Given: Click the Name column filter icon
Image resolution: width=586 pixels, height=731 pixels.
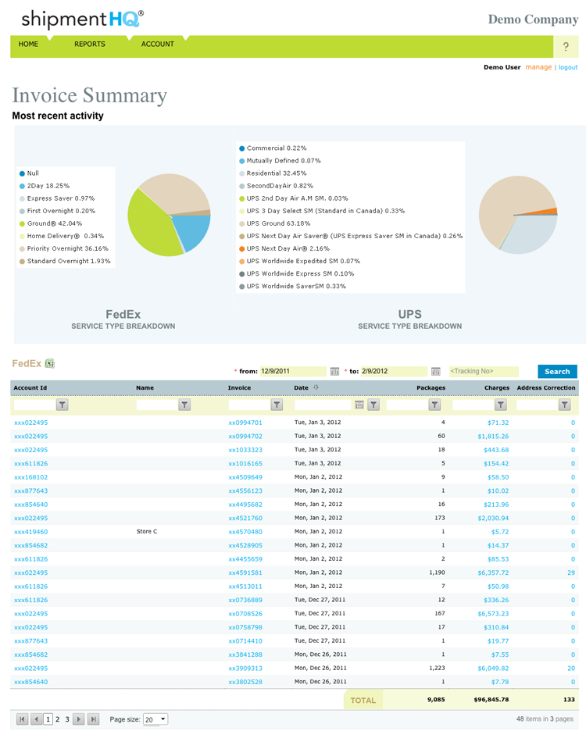Looking at the screenshot, I should pyautogui.click(x=184, y=405).
